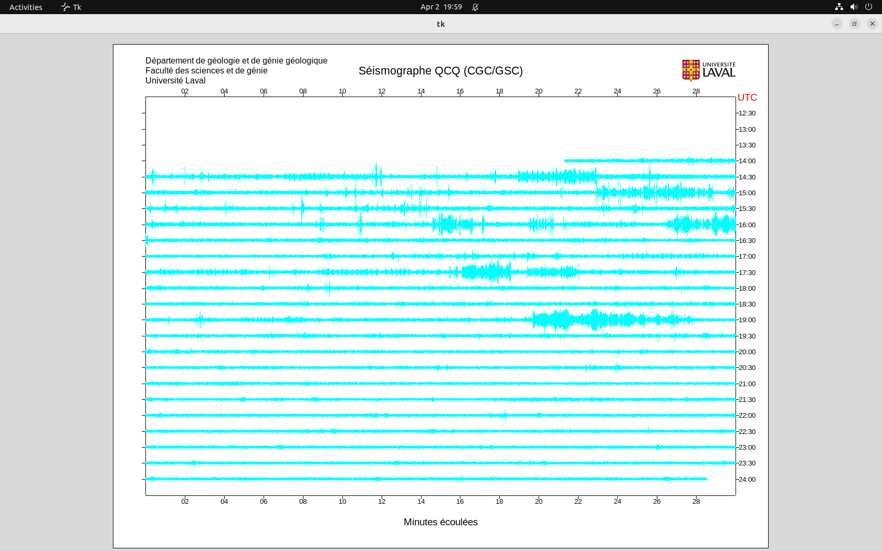
Task: Click the Séismographe QCQ (CGC/GSC) title
Action: point(440,71)
